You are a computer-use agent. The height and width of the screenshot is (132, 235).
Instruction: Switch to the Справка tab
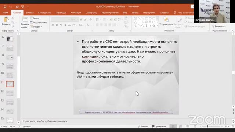[x=164, y=12]
